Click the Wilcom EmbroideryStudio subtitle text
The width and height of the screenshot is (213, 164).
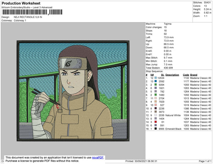point(27,7)
